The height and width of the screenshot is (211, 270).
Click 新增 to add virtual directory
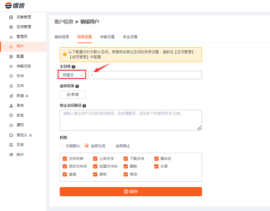[72, 94]
